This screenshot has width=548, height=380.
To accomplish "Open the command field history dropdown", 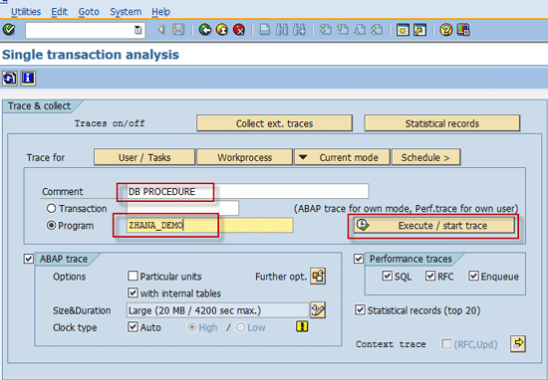I will (138, 30).
